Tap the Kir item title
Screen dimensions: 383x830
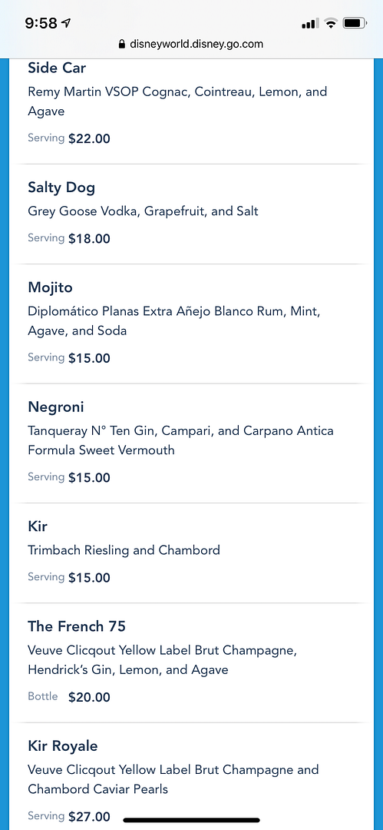pyautogui.click(x=38, y=526)
